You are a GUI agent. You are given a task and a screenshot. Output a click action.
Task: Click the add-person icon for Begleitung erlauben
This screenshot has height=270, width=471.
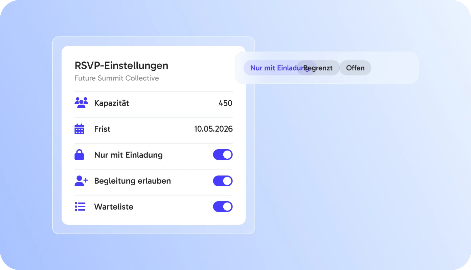[81, 181]
